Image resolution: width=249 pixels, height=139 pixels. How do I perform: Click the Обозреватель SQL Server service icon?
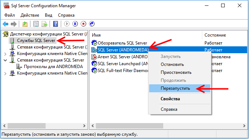click(94, 43)
